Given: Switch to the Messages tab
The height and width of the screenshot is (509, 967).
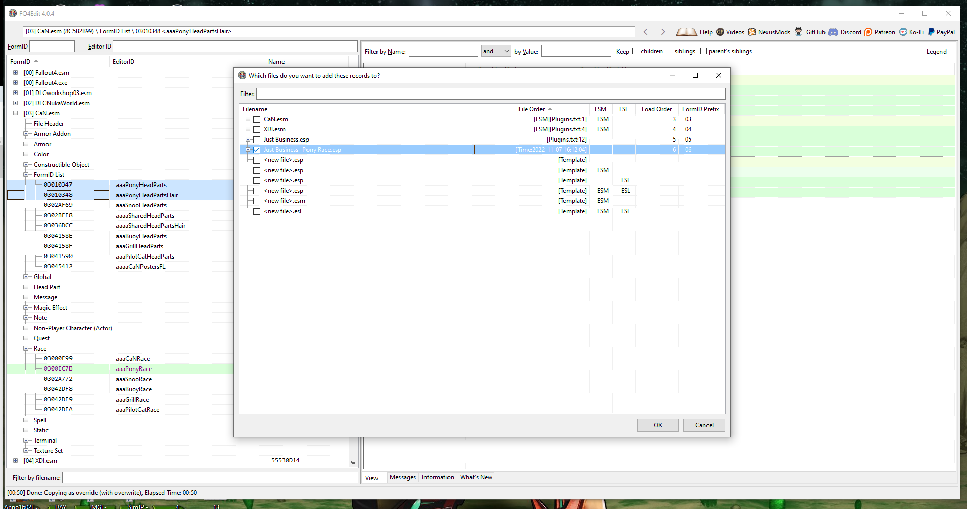Looking at the screenshot, I should coord(403,477).
